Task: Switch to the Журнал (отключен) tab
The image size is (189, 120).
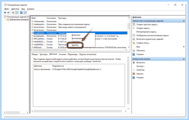Action: (88, 54)
